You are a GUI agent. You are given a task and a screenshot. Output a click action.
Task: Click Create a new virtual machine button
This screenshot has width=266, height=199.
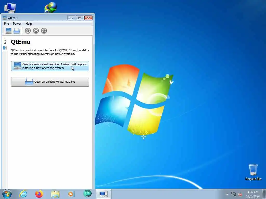[x=50, y=66]
